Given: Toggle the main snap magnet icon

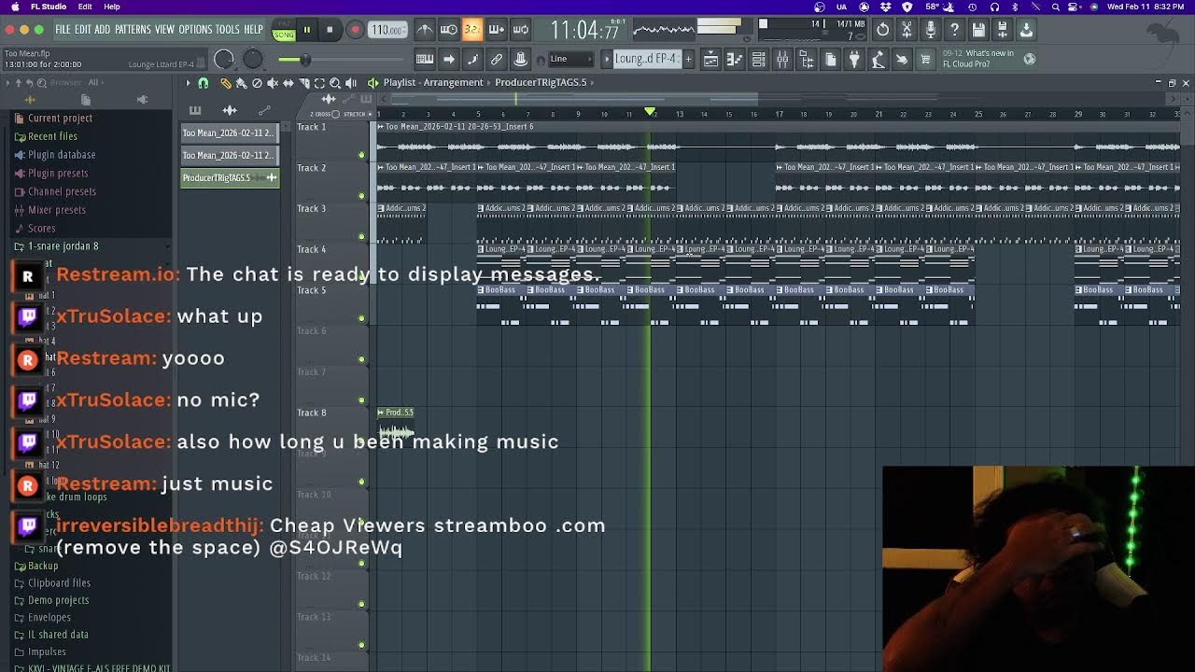Looking at the screenshot, I should pos(541,59).
